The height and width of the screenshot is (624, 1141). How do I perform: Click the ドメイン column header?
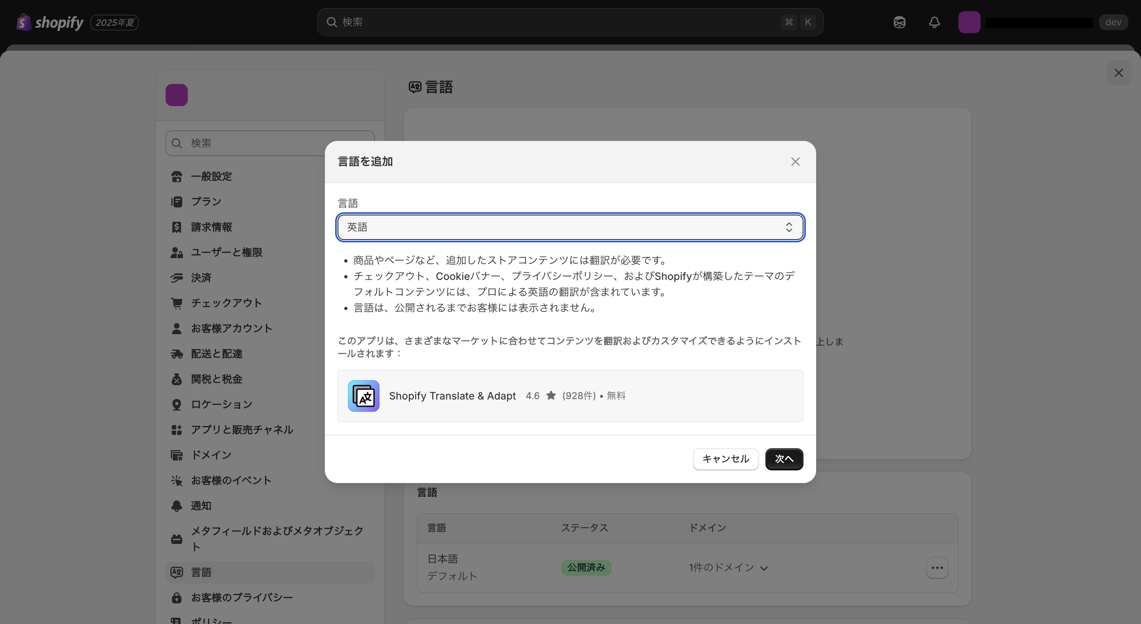coord(707,527)
